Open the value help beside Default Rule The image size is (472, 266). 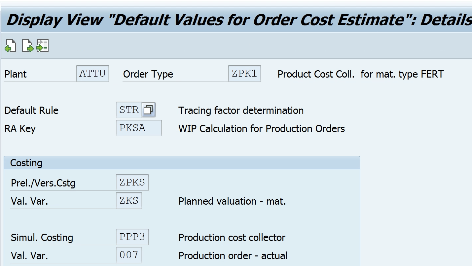149,110
